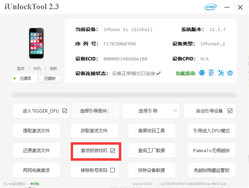Click the iUnlockTool 2.3 title
249x188 pixels.
[32, 7]
